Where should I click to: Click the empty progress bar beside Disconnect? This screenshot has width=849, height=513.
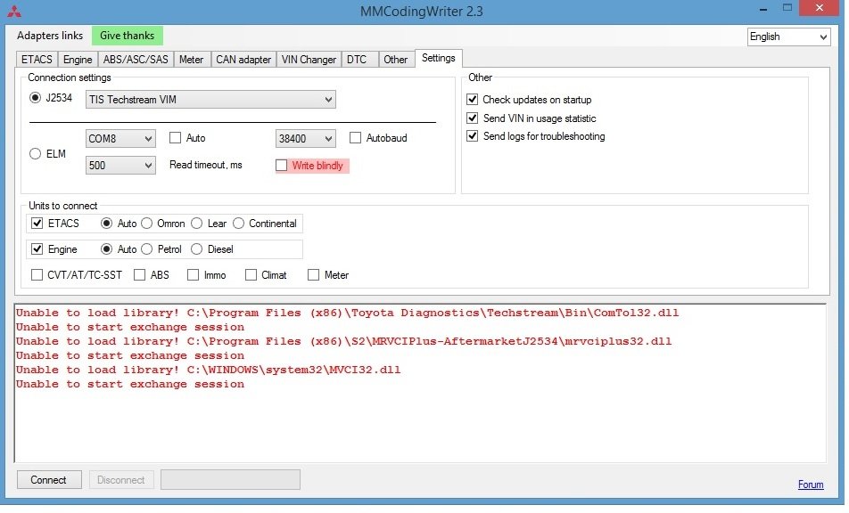[230, 479]
